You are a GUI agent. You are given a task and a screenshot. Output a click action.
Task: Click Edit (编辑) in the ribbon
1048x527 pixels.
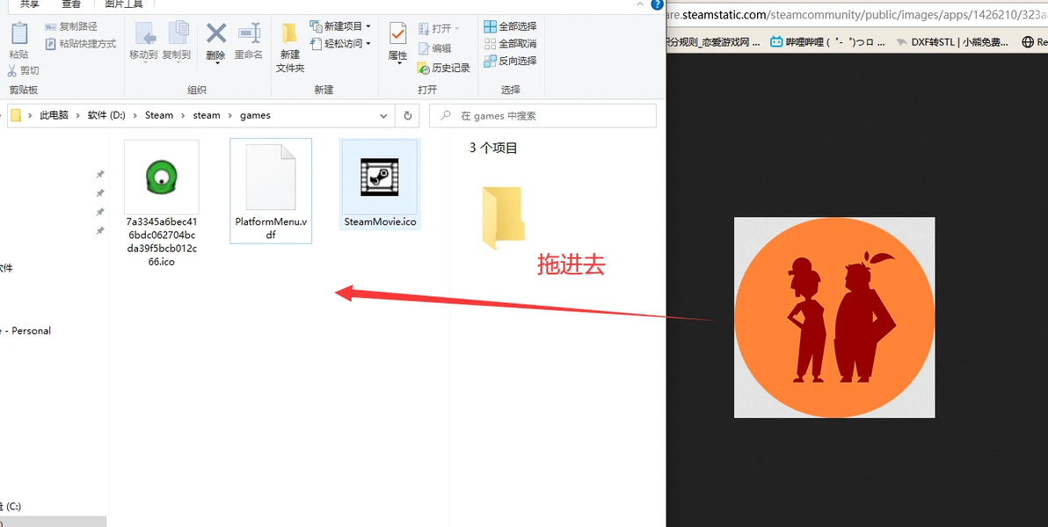(434, 49)
